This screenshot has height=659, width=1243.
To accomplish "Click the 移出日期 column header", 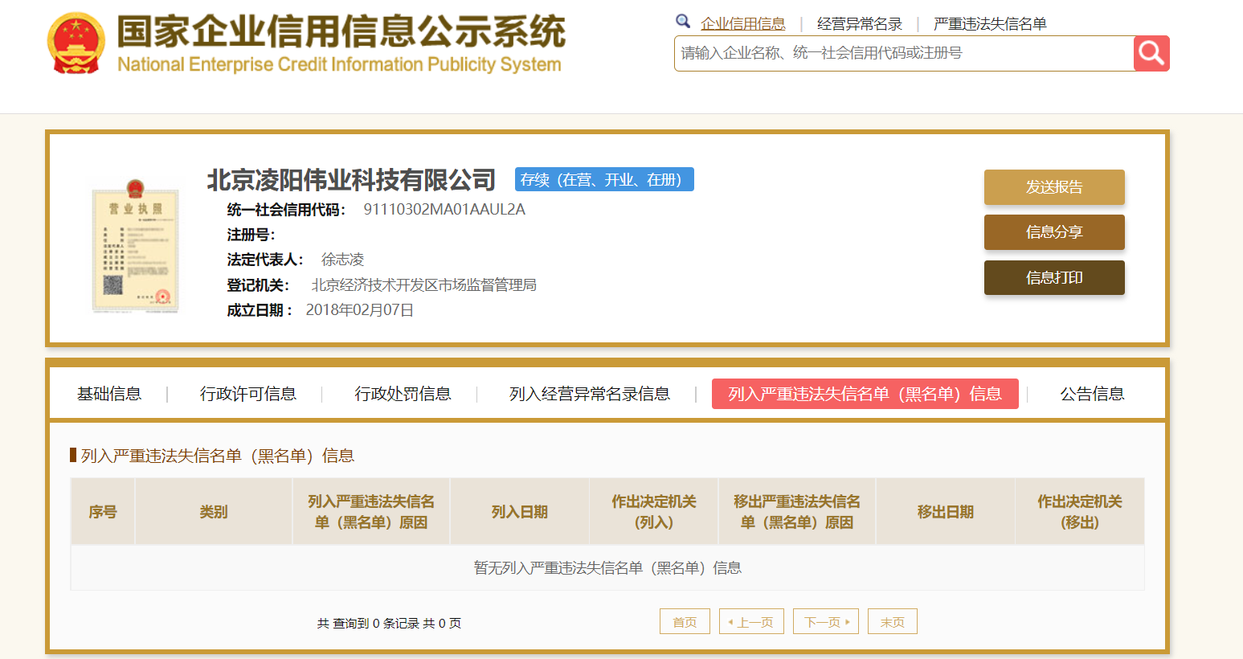I will coord(946,512).
